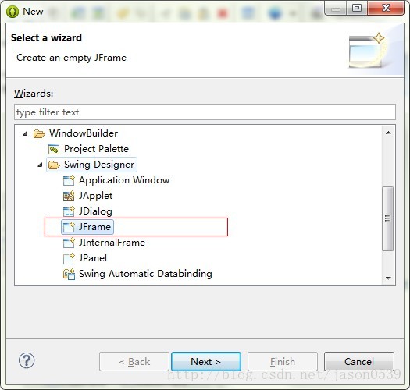410x390 pixels.
Task: Select the JInternalFrame entry
Action: pos(112,243)
